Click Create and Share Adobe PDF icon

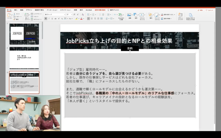[x=191, y=16]
